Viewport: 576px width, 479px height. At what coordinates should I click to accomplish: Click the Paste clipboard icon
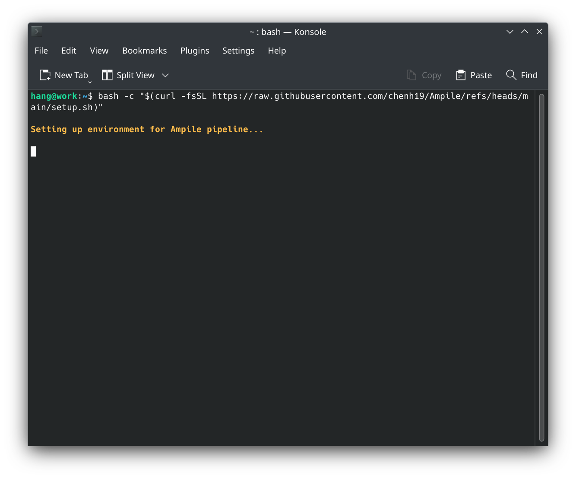click(461, 75)
